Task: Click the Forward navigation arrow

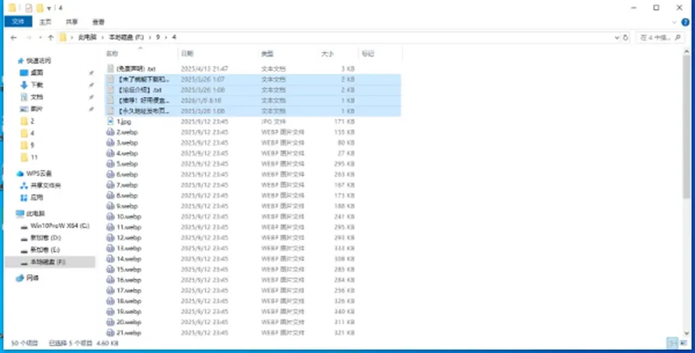Action: 29,38
